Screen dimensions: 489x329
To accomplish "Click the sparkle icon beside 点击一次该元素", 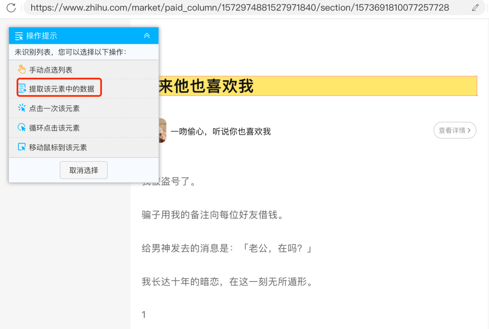I will (22, 108).
